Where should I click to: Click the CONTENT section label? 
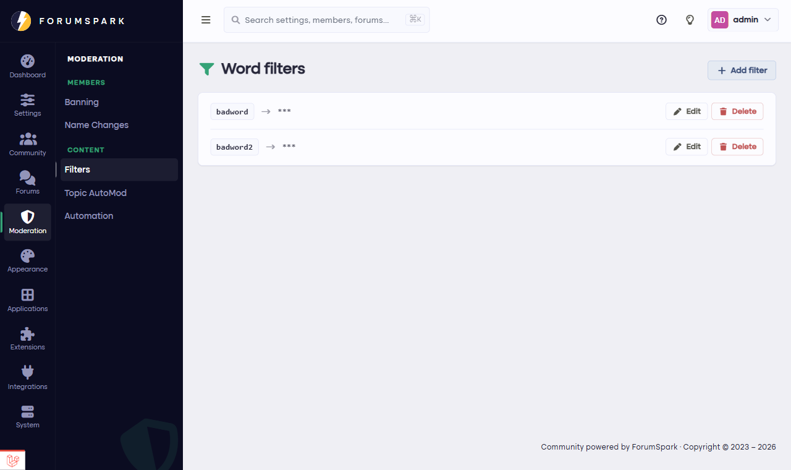click(x=86, y=150)
